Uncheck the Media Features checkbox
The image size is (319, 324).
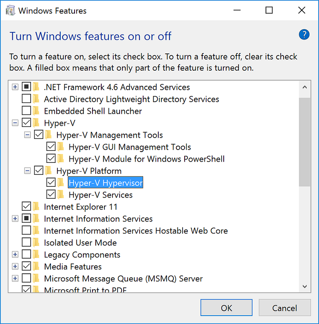pyautogui.click(x=26, y=267)
